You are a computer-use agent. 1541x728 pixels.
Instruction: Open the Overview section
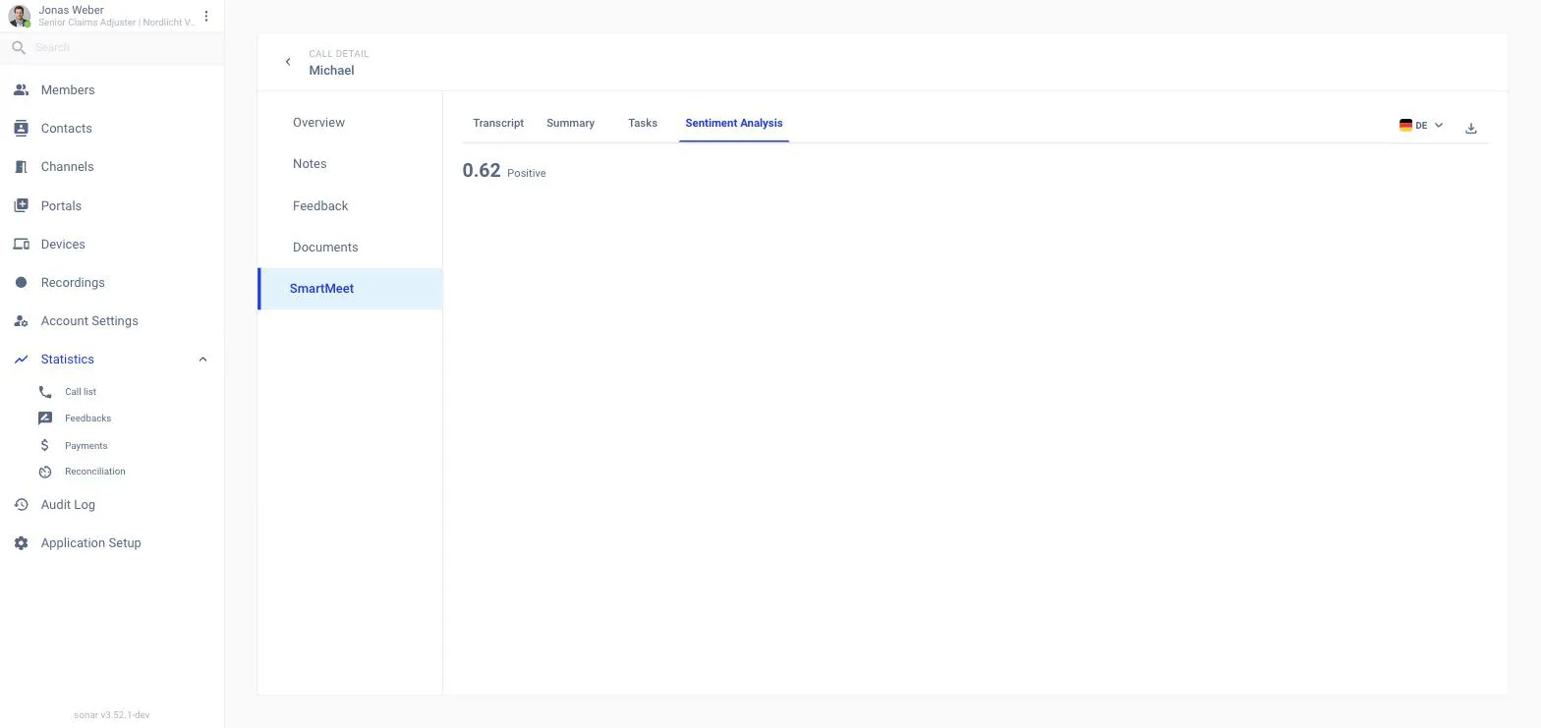click(350, 123)
